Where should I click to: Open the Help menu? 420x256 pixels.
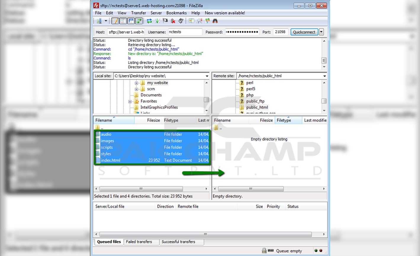(x=196, y=13)
